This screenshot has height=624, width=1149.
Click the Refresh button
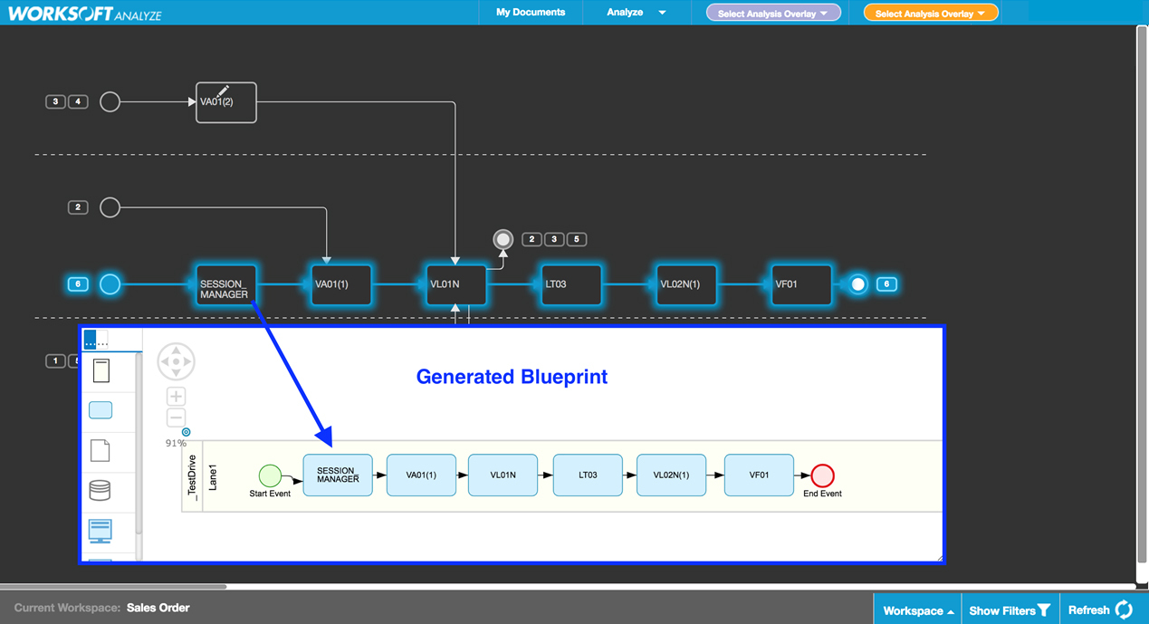coord(1099,610)
